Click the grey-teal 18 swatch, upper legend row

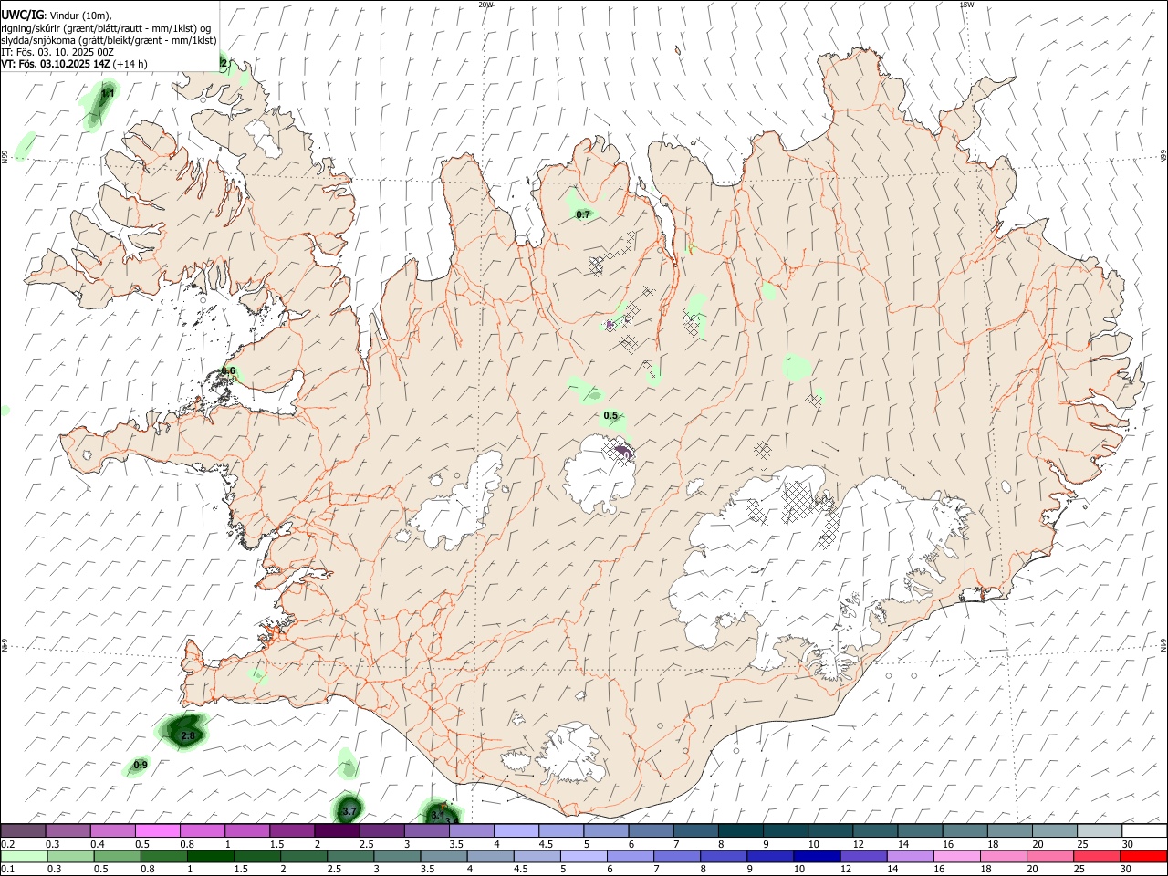1010,830
